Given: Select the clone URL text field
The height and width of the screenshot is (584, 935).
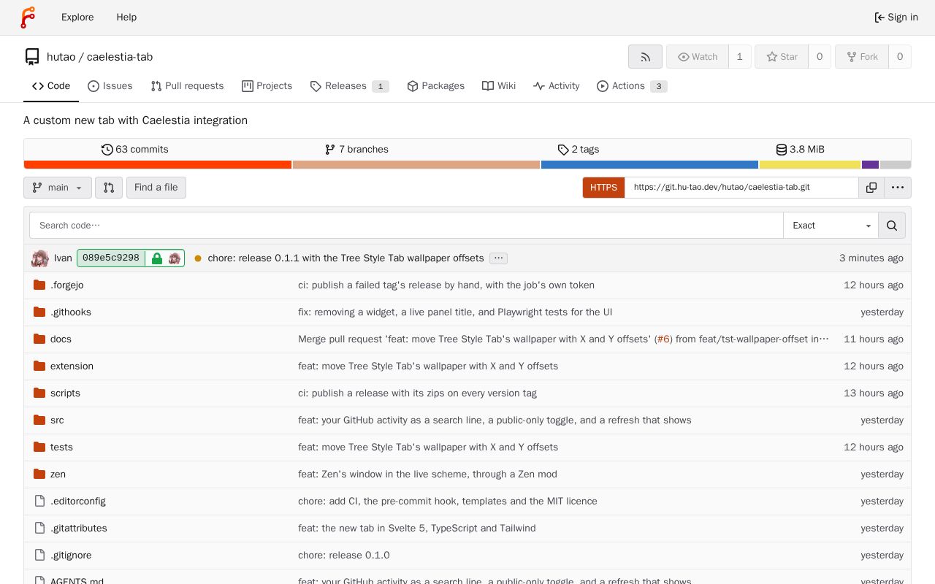Looking at the screenshot, I should (741, 188).
